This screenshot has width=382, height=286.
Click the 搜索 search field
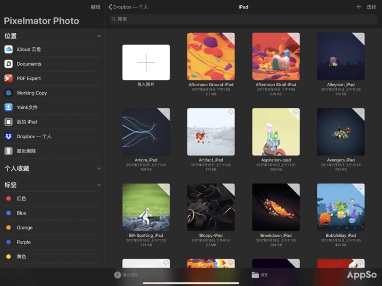pos(243,19)
